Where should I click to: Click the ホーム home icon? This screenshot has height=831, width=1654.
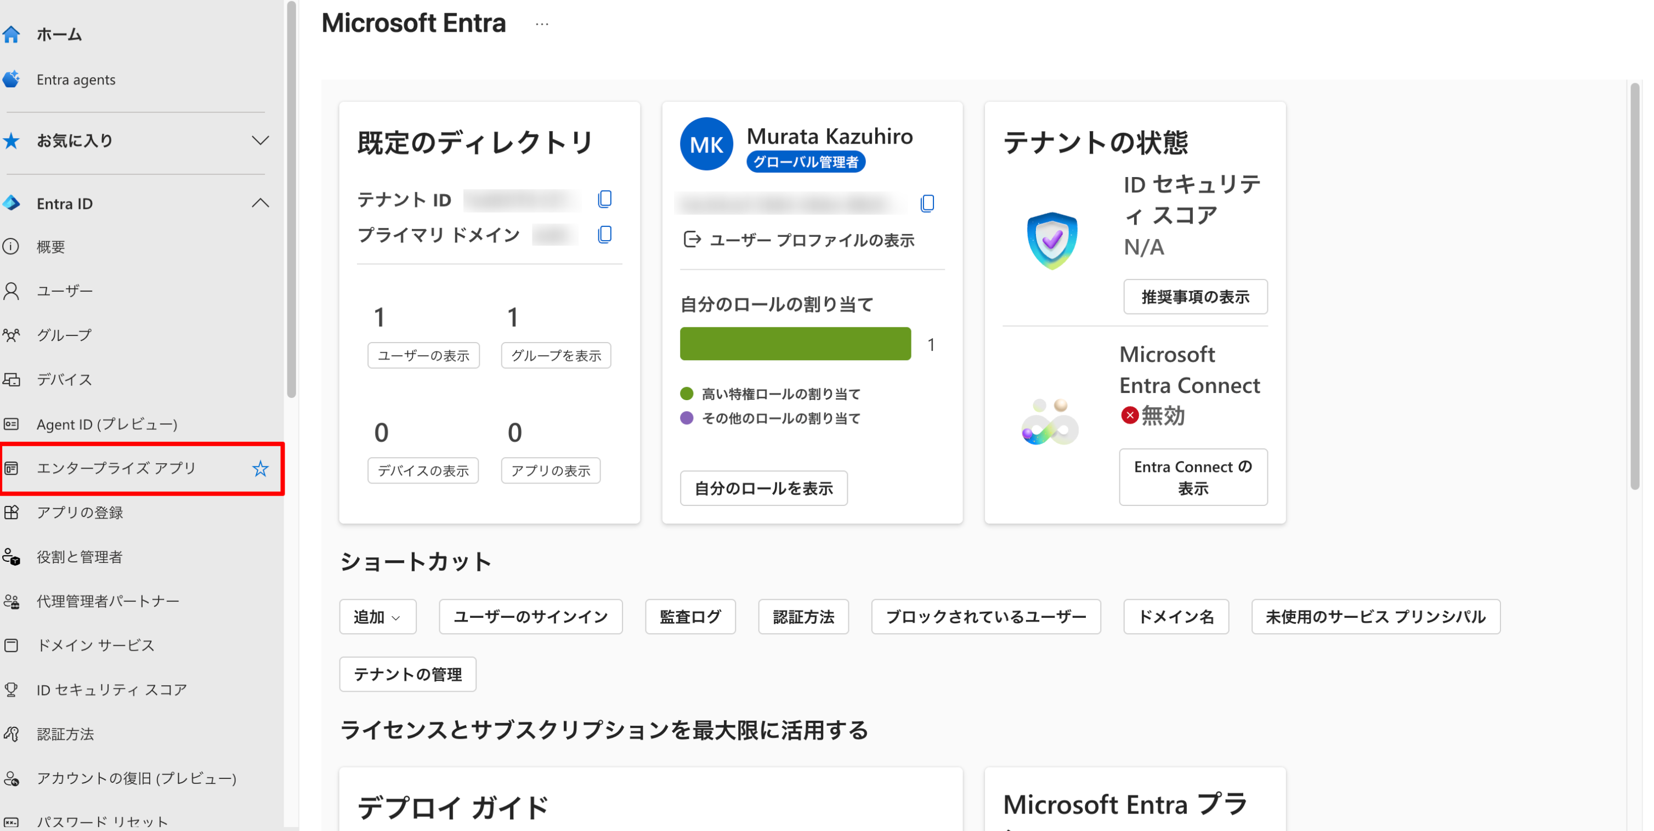pos(12,34)
